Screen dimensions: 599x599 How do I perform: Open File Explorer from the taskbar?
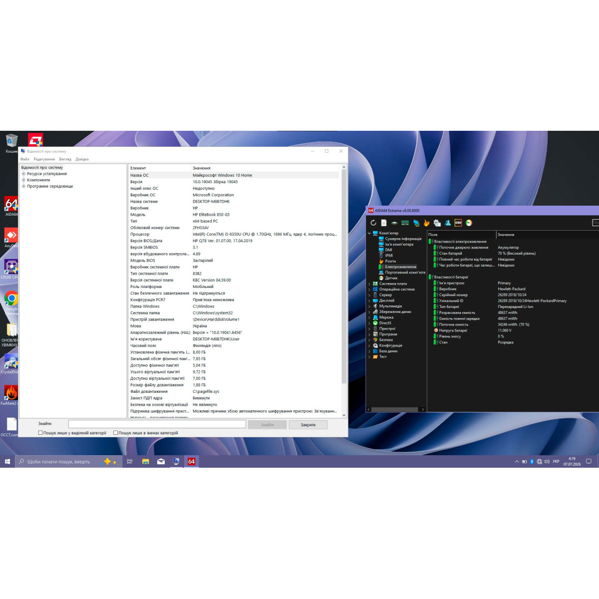point(145,462)
